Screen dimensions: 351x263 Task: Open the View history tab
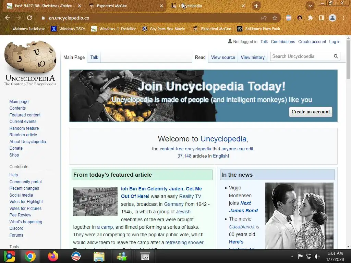pos(253,57)
